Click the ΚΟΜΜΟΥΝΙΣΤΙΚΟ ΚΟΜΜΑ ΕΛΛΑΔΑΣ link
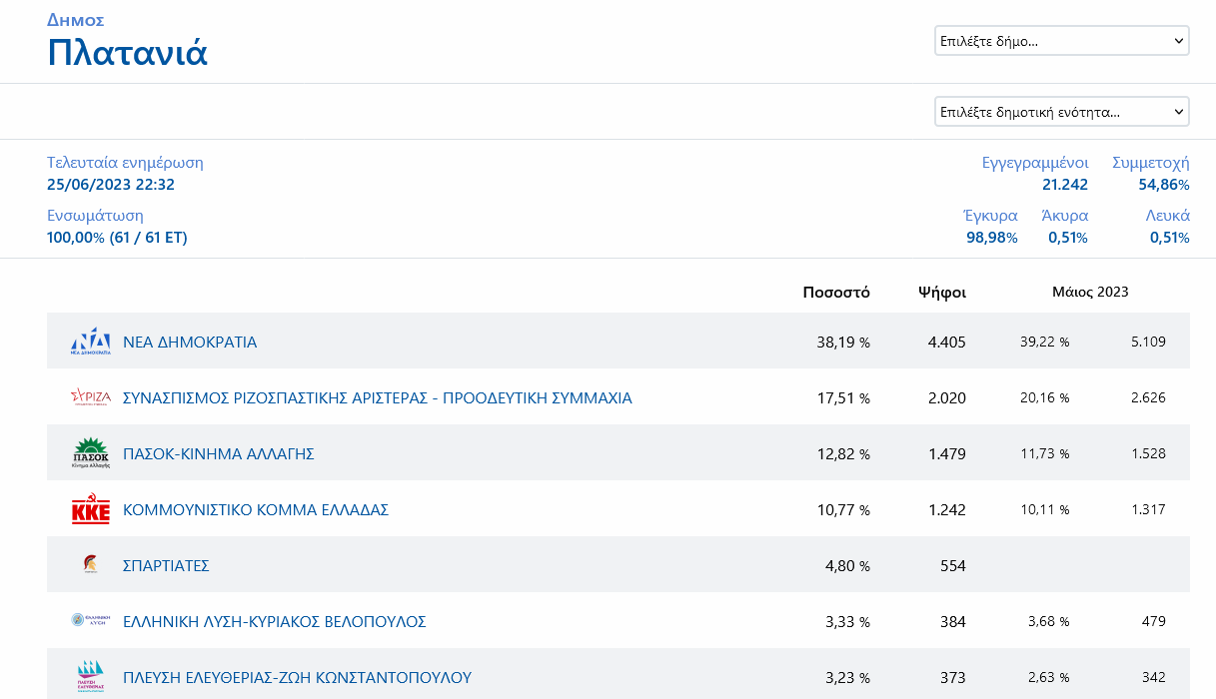Viewport: 1216px width, 699px height. tap(255, 509)
